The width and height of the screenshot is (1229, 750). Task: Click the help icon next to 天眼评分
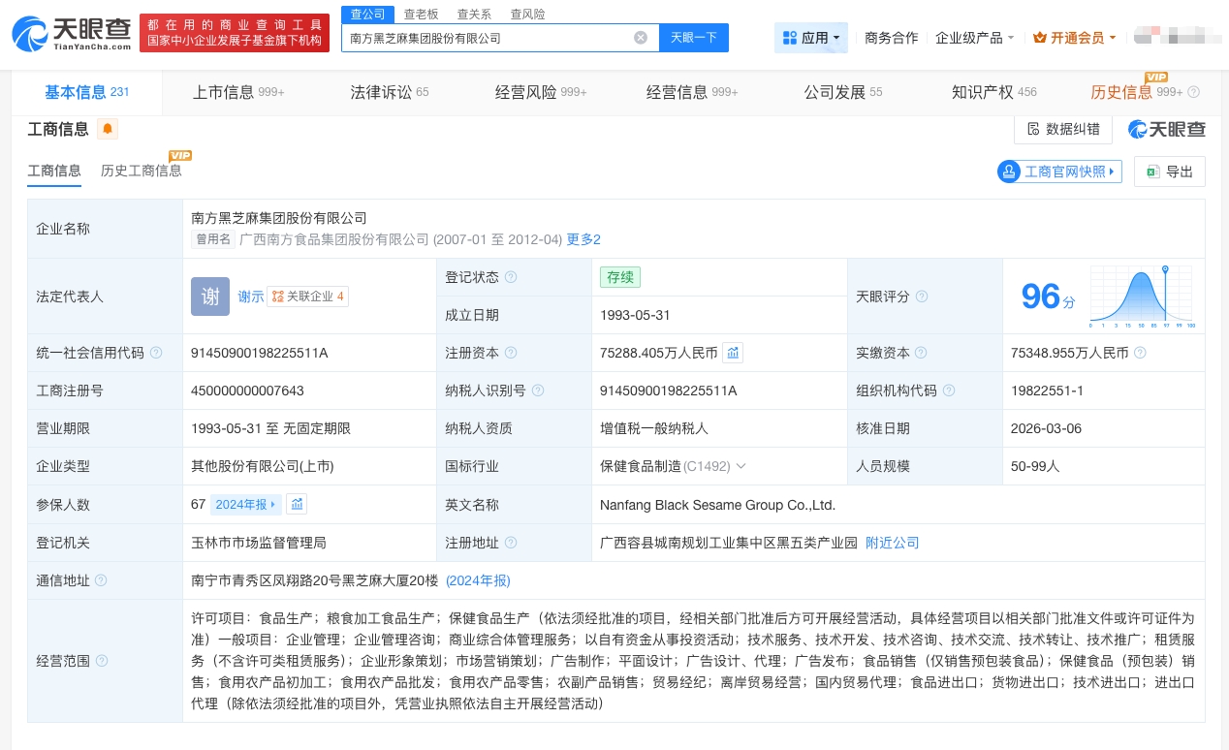point(922,297)
